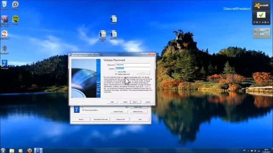Click the wizard title bar icon

(70, 54)
